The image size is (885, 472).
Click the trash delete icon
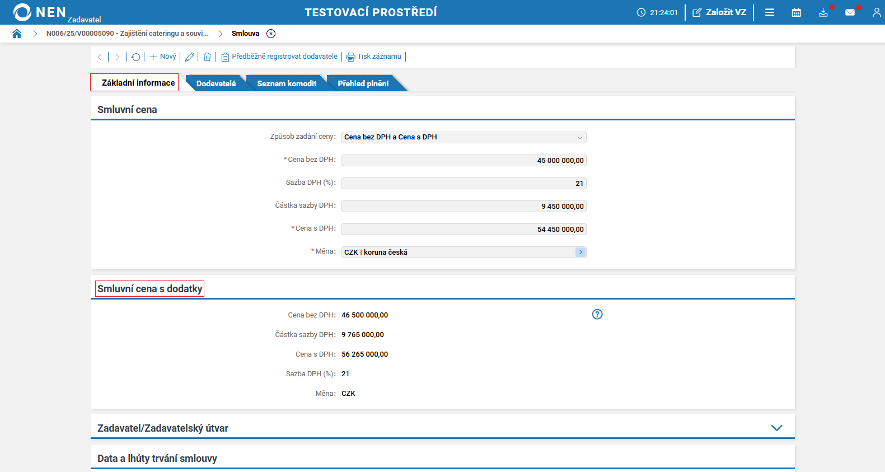coord(207,57)
